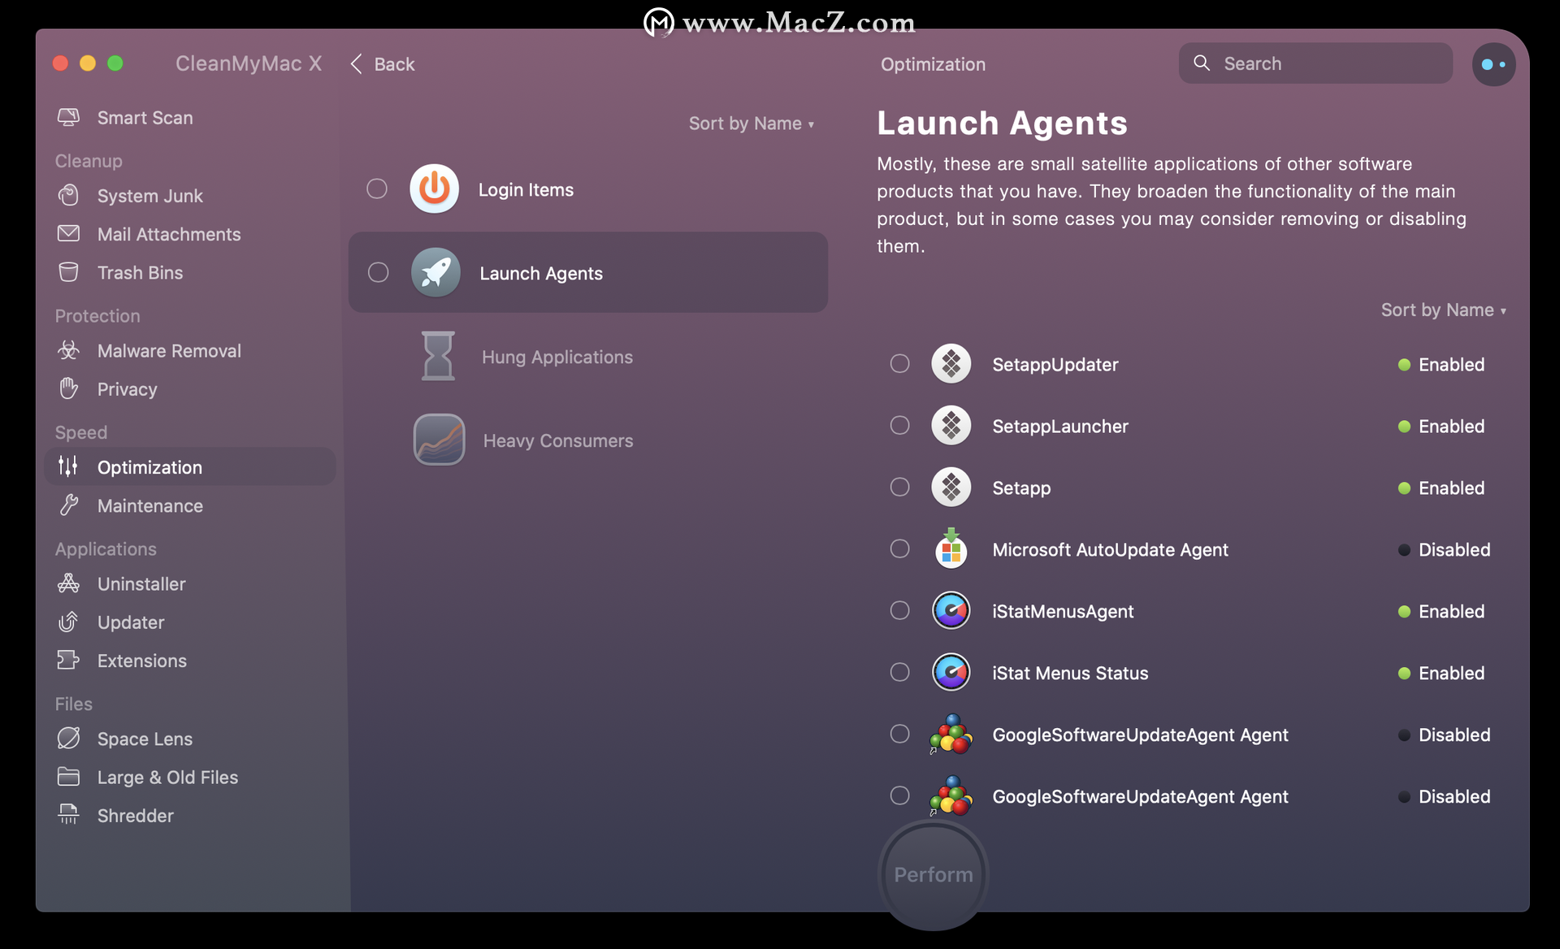Click the Maintenance wrench icon

tap(69, 505)
